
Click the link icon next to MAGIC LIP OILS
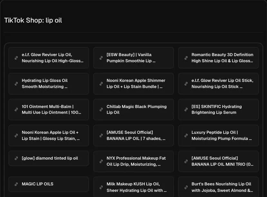(x=16, y=184)
